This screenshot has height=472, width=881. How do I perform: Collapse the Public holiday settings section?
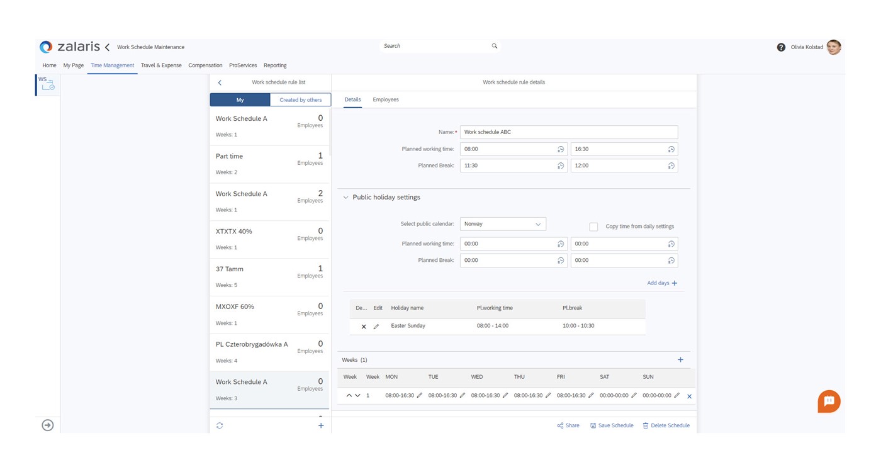coord(345,198)
